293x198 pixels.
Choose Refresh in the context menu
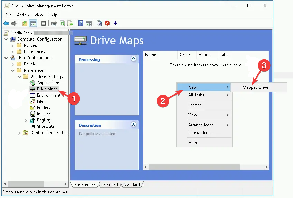(x=204, y=105)
